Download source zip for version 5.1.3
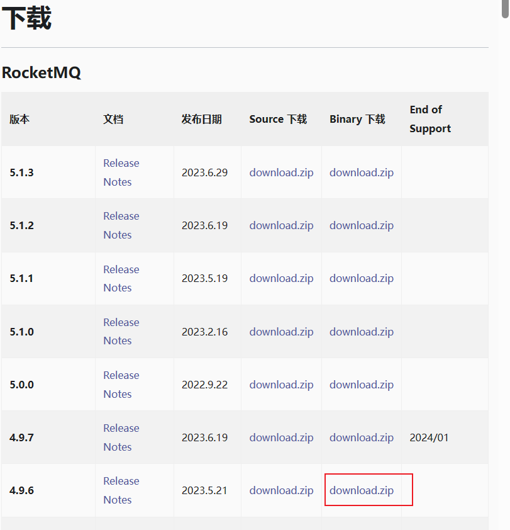The height and width of the screenshot is (530, 510). 281,172
